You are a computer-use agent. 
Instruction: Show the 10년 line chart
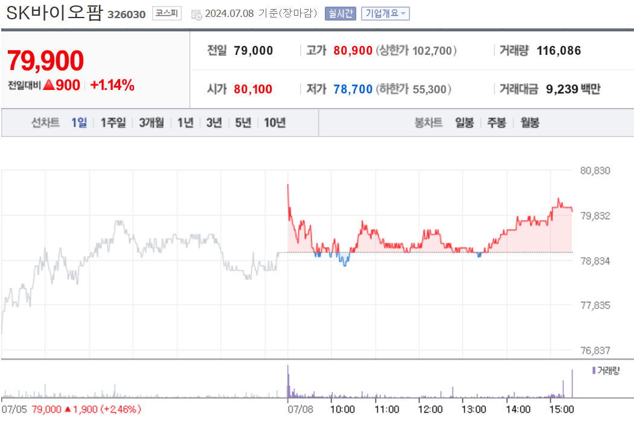275,123
